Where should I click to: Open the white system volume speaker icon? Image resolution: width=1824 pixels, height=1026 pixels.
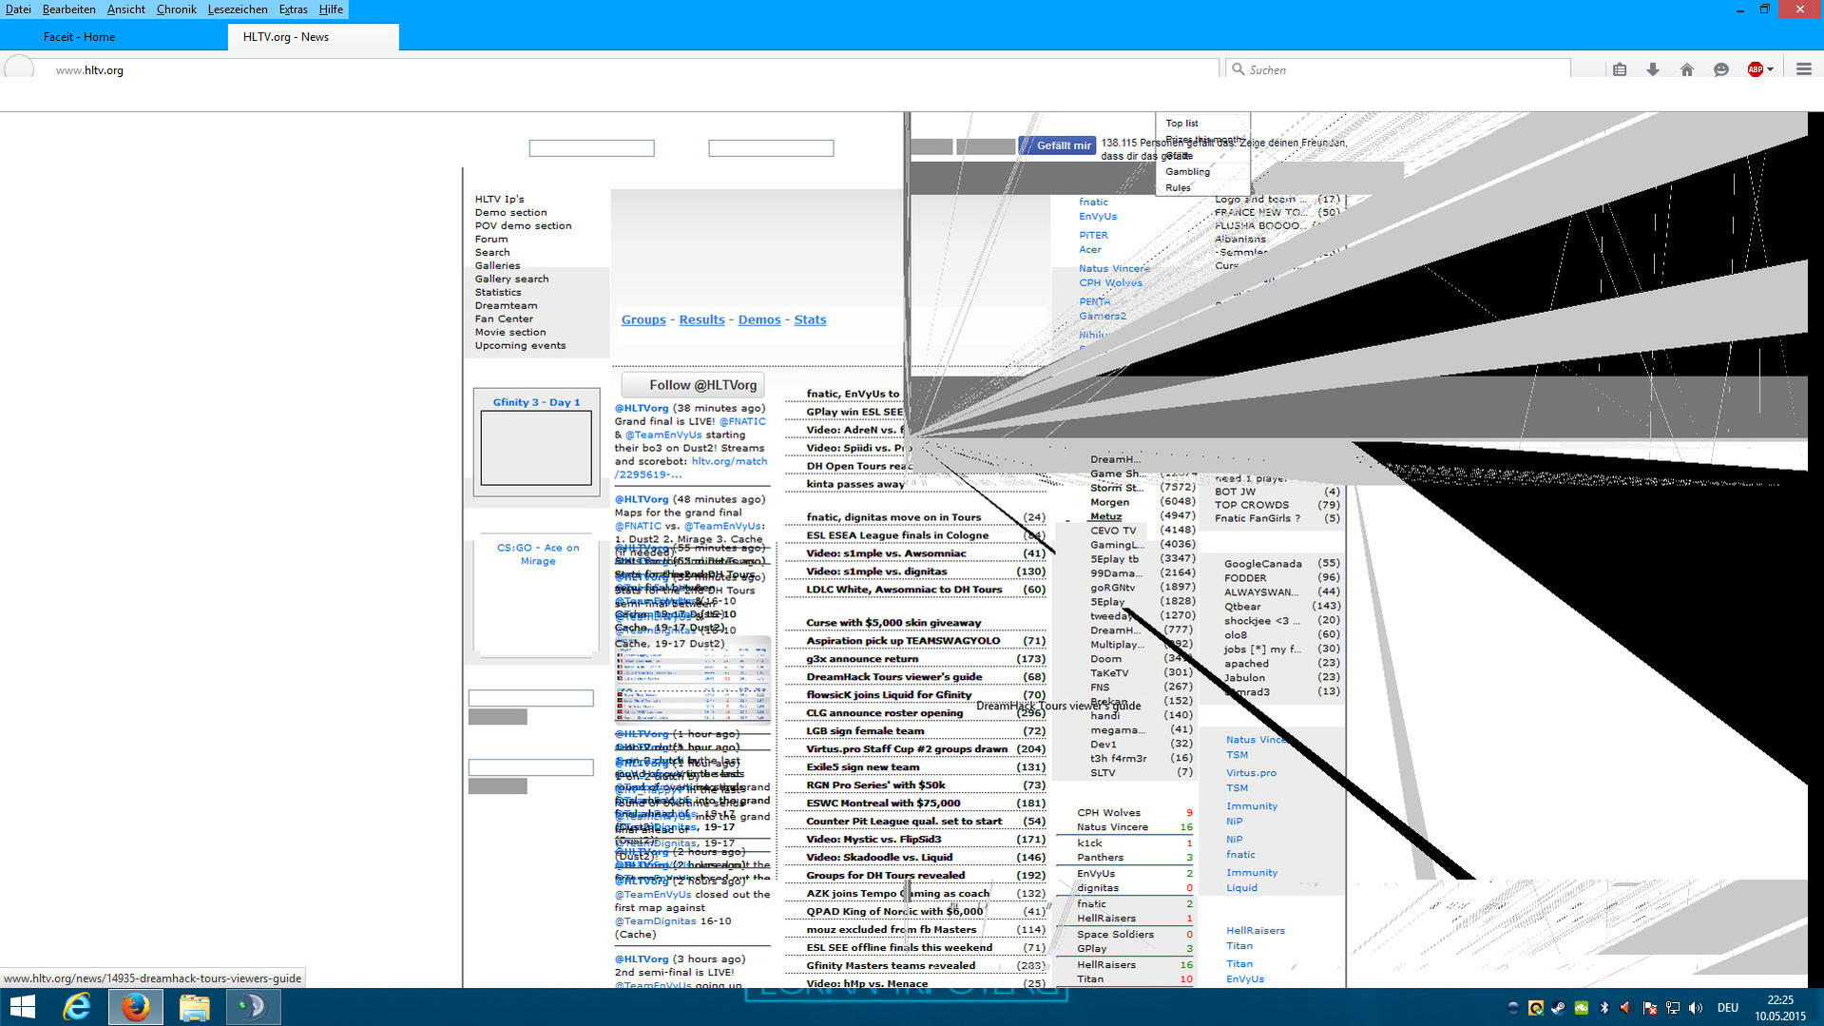click(1696, 1008)
